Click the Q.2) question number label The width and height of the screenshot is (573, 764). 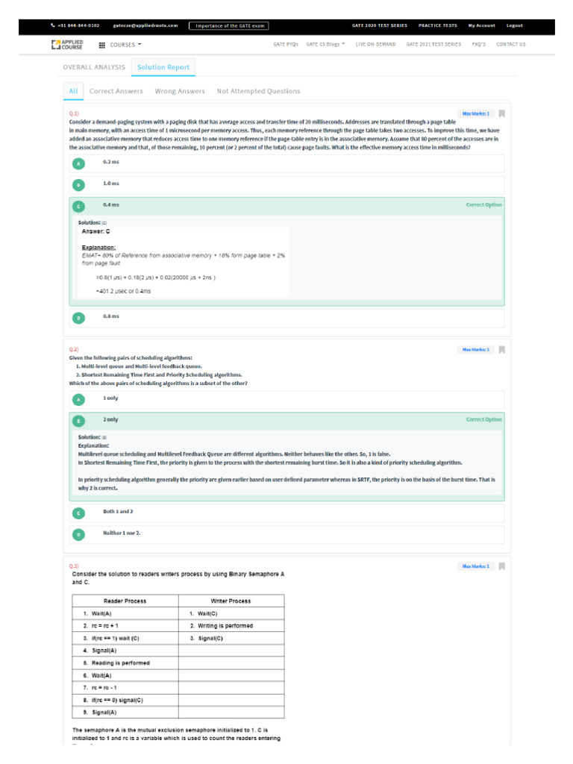[x=74, y=350]
